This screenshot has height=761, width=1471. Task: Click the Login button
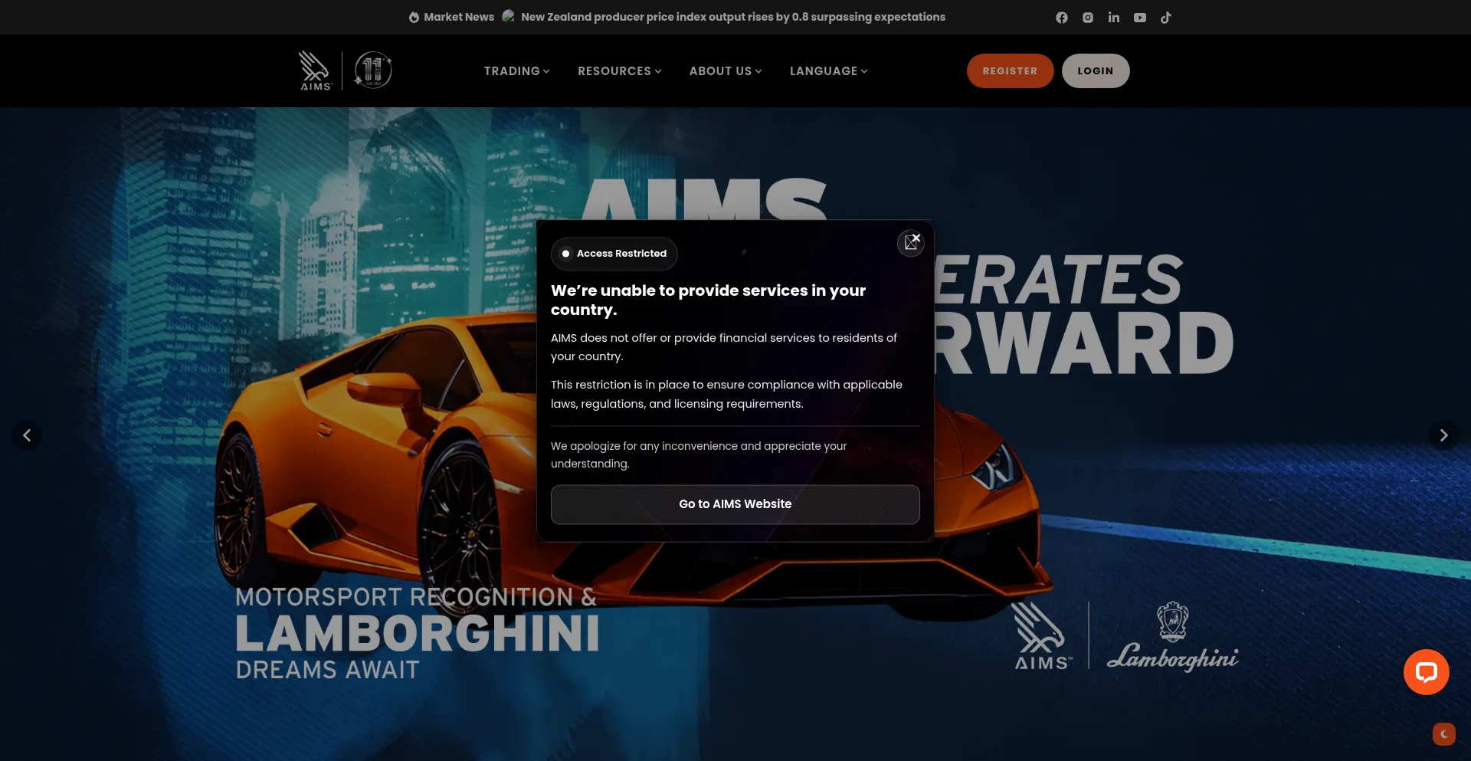[1096, 71]
